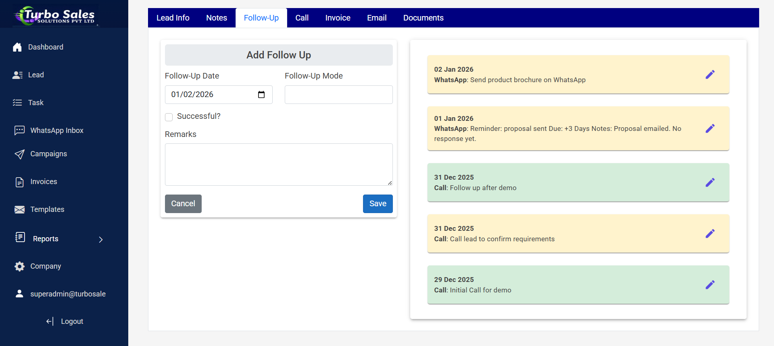Open the Templates envelope icon
774x346 pixels.
19,209
